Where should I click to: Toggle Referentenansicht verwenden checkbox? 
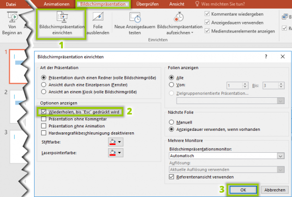[x=171, y=177]
